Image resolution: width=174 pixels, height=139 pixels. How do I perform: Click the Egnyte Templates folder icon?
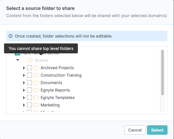pyautogui.click(x=36, y=97)
